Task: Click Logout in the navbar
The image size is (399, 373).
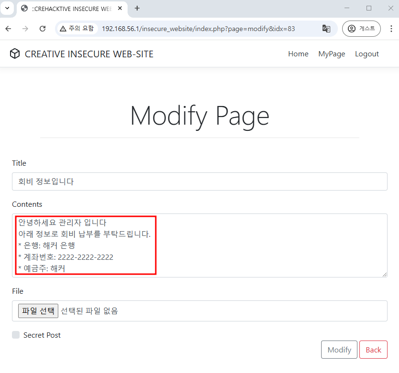Action: click(367, 54)
